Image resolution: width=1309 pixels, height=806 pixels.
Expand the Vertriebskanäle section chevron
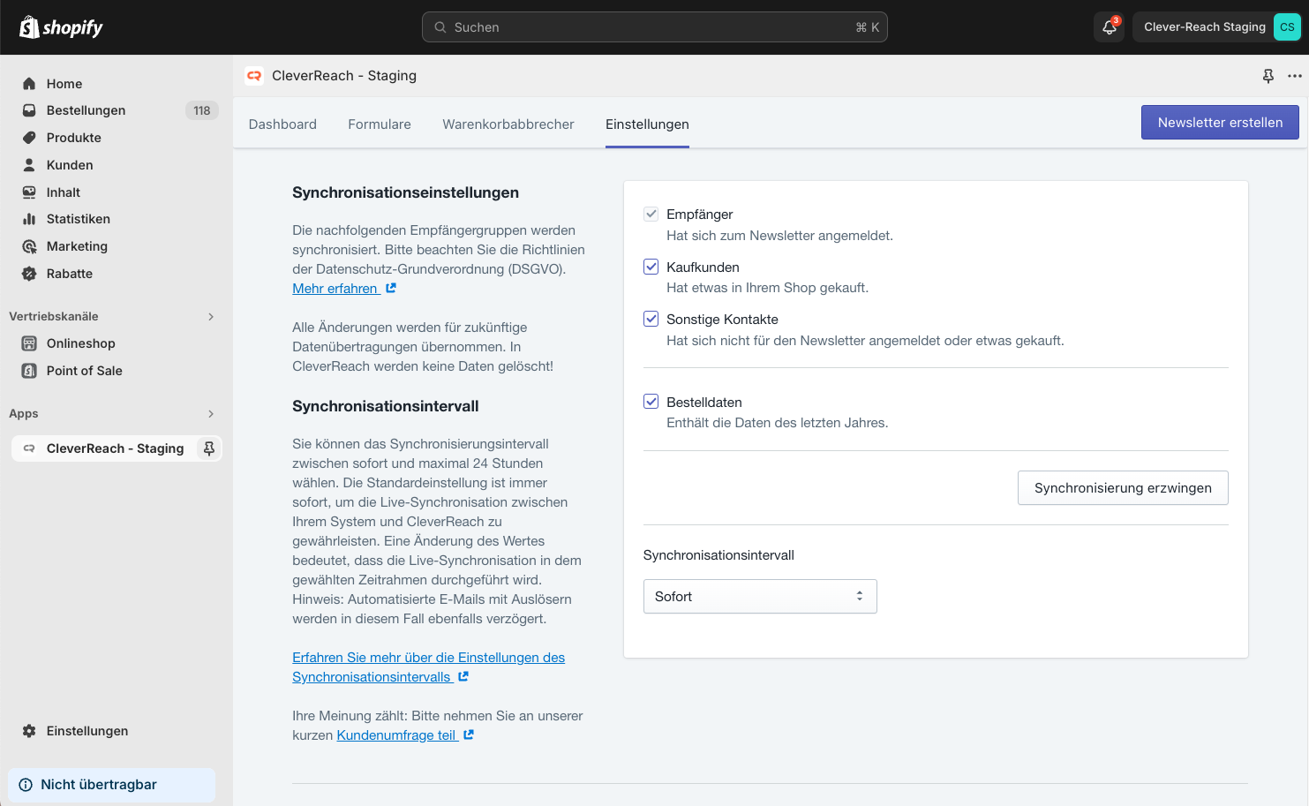tap(211, 317)
